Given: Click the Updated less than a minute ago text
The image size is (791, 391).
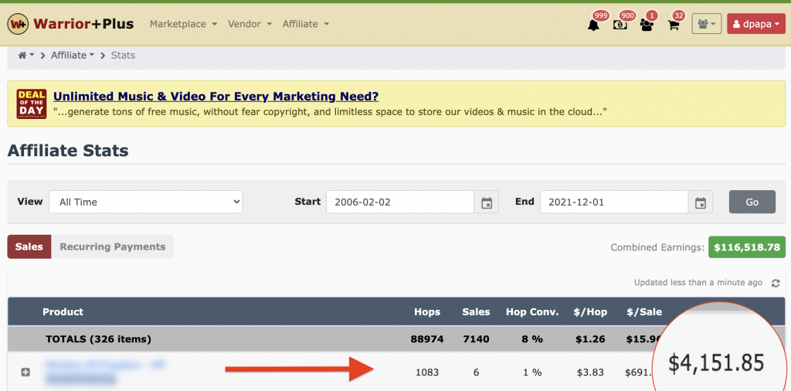Looking at the screenshot, I should (698, 283).
